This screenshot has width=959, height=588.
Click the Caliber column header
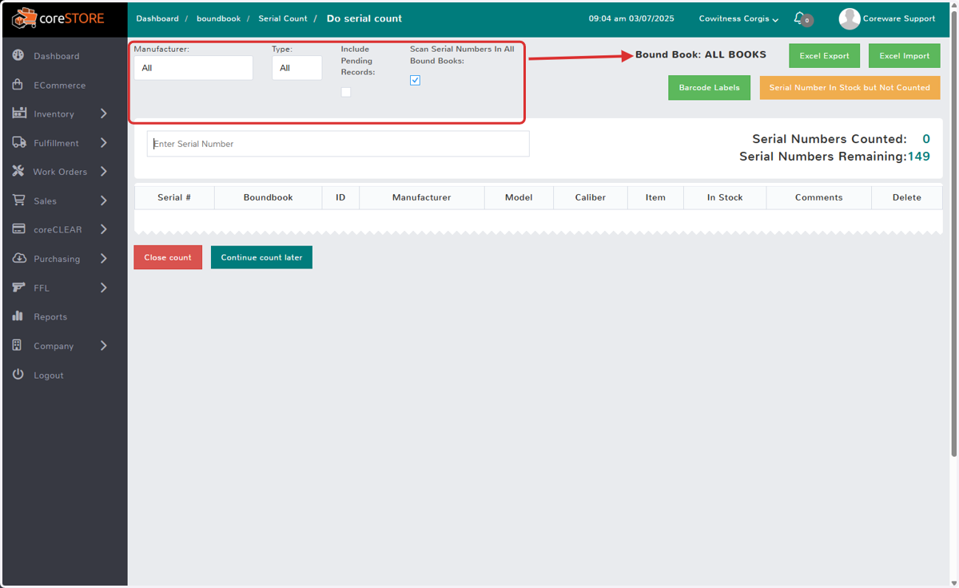pos(591,197)
